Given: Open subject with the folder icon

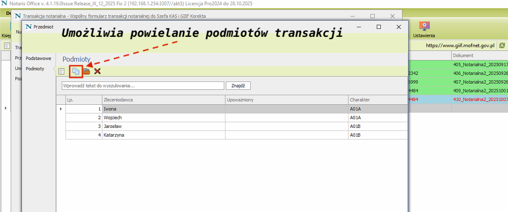Looking at the screenshot, I should pos(87,71).
